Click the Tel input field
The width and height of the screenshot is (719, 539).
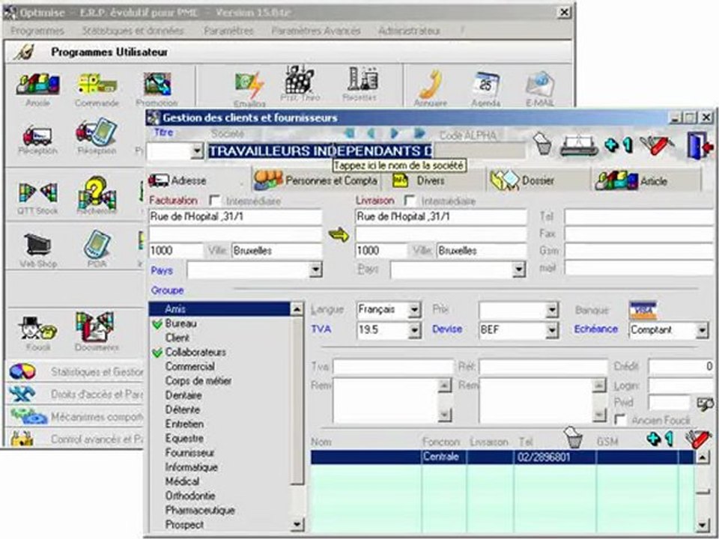[x=639, y=217]
